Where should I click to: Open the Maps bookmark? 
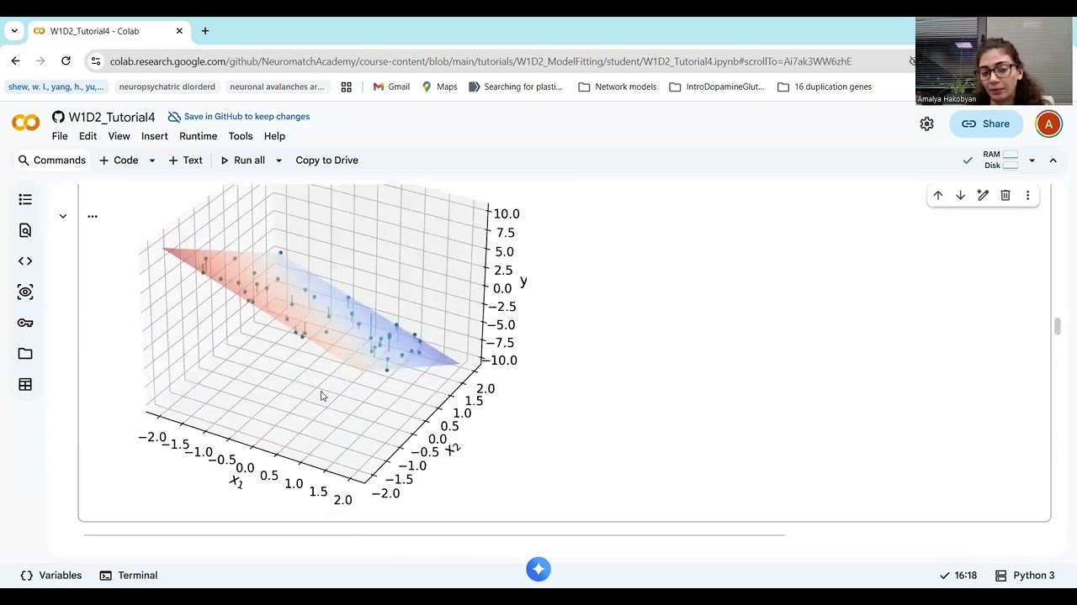(439, 87)
